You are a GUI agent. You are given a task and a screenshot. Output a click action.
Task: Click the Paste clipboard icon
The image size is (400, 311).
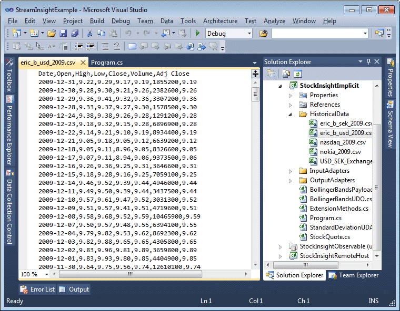click(x=113, y=33)
